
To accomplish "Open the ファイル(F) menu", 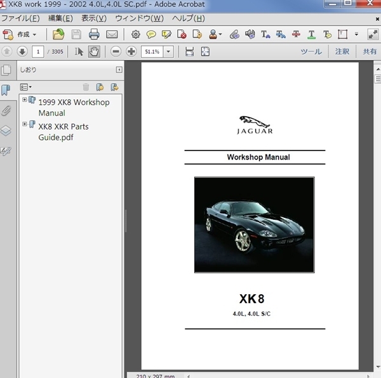I will 20,18.
